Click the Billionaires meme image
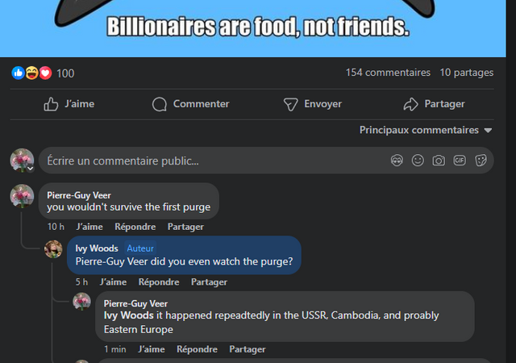The width and height of the screenshot is (516, 363). 252,28
